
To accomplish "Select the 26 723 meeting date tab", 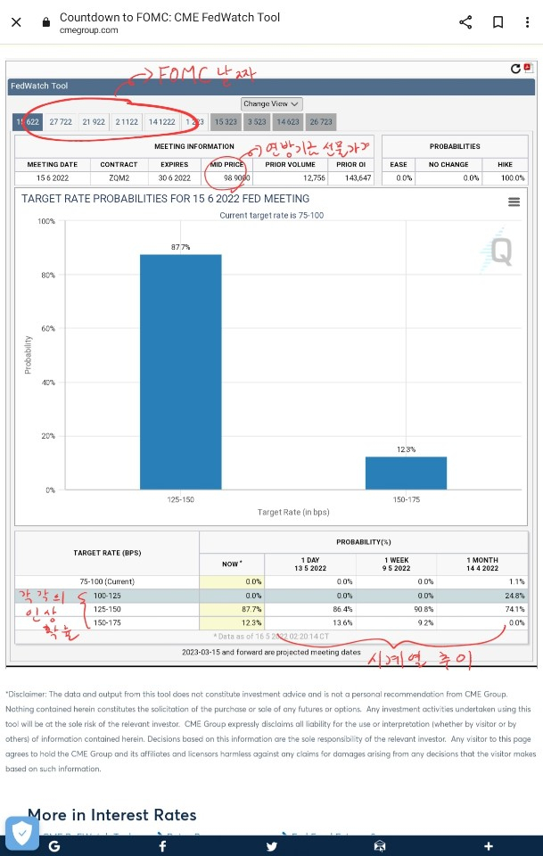I will [x=321, y=122].
